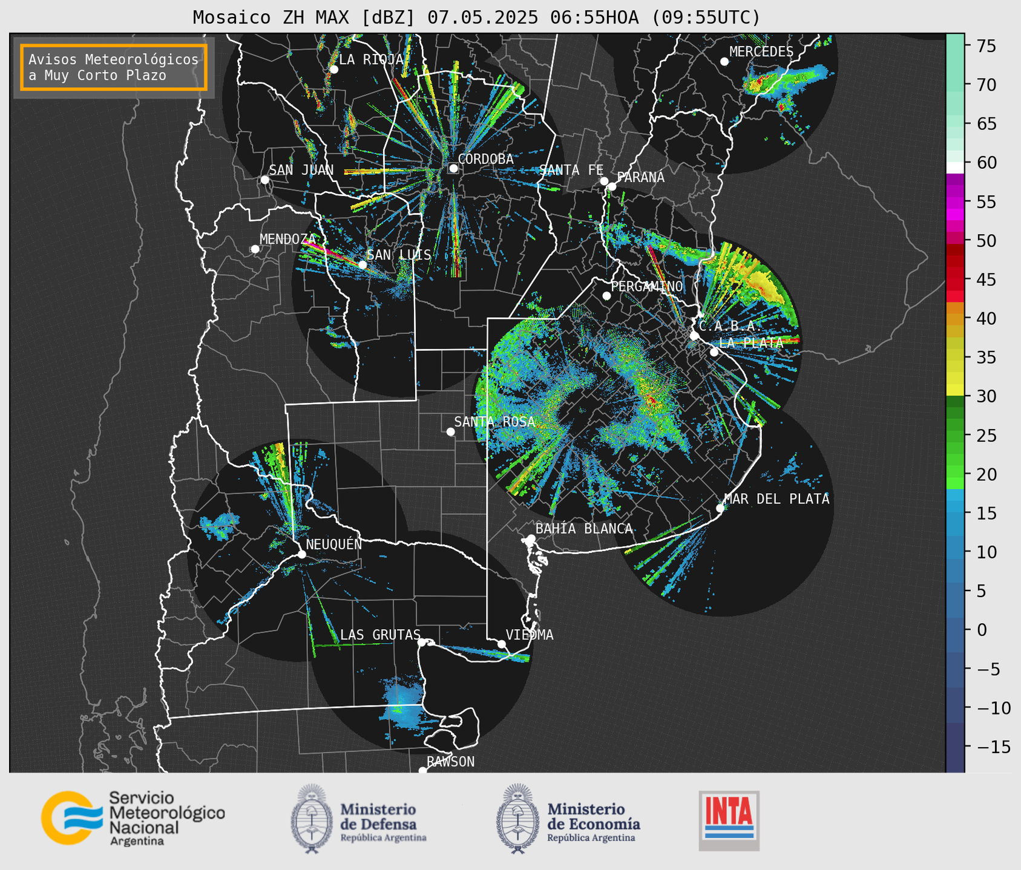Image resolution: width=1021 pixels, height=870 pixels.
Task: Click the MERCEDES label text
Action: [761, 52]
